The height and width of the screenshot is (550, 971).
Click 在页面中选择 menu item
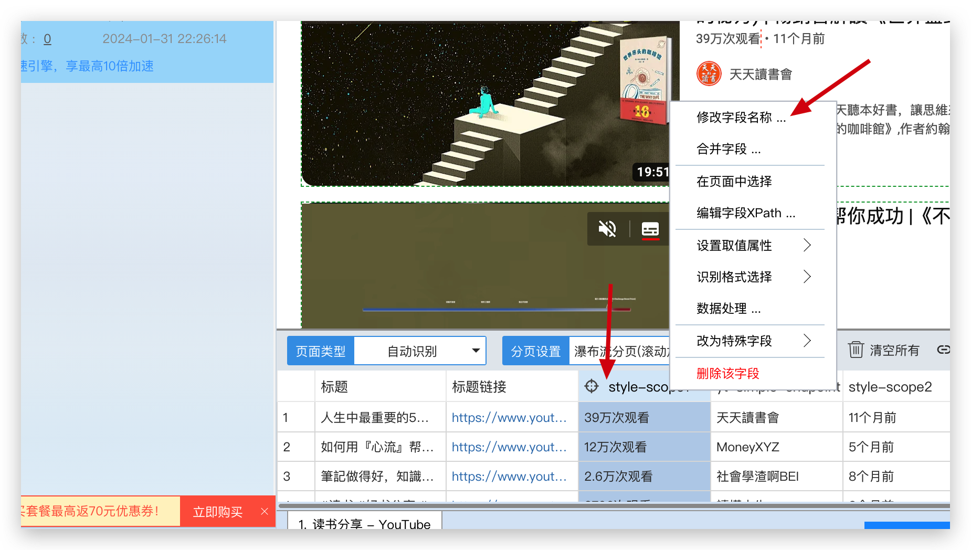point(734,182)
